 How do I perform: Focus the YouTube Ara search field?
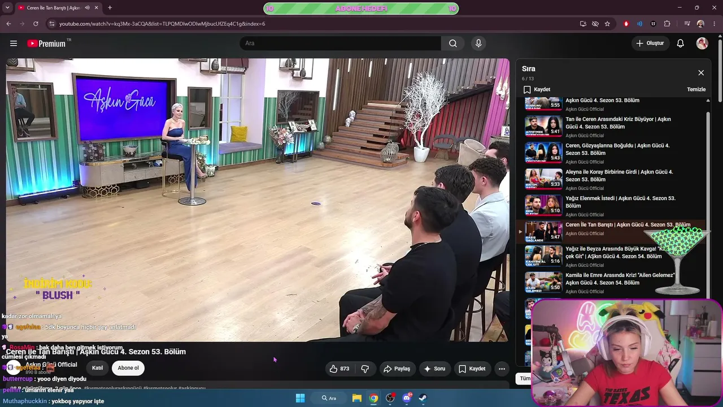(341, 44)
